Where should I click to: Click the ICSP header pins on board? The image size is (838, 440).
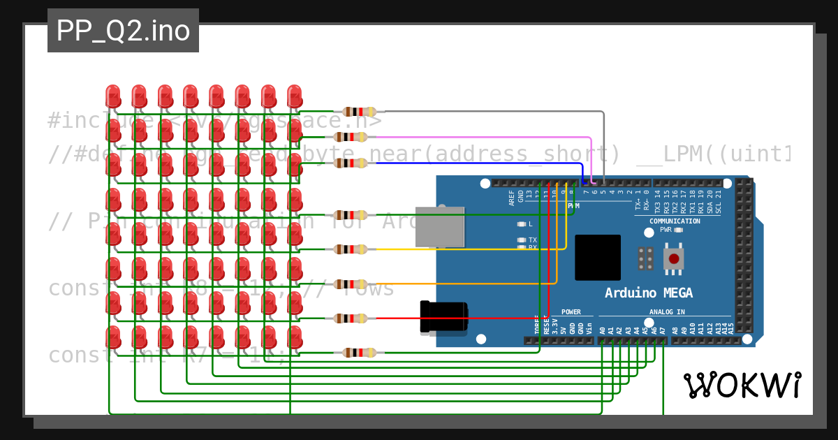[646, 258]
